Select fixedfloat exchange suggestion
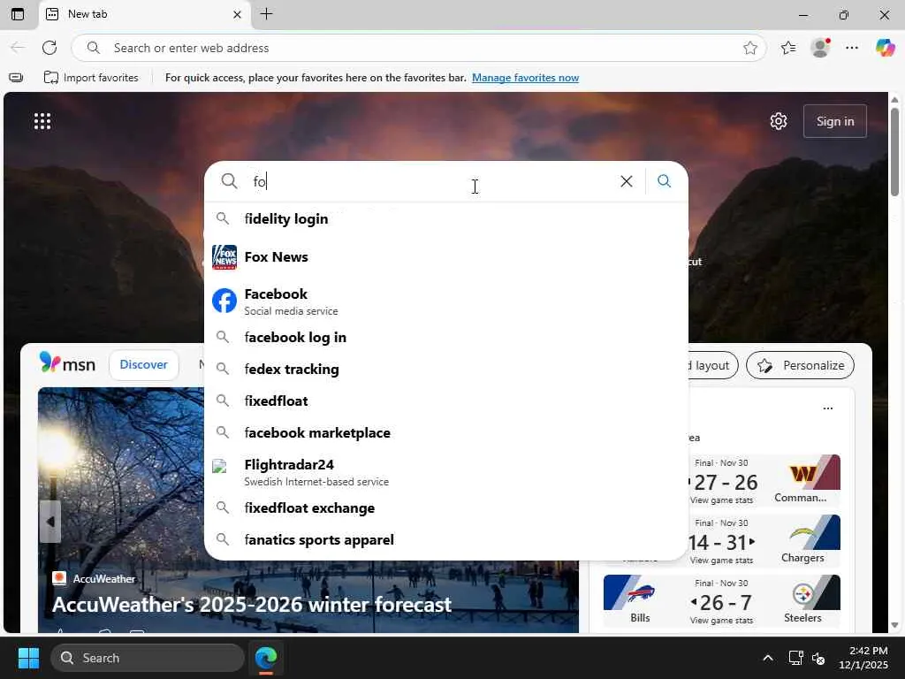The image size is (905, 679). [446, 508]
